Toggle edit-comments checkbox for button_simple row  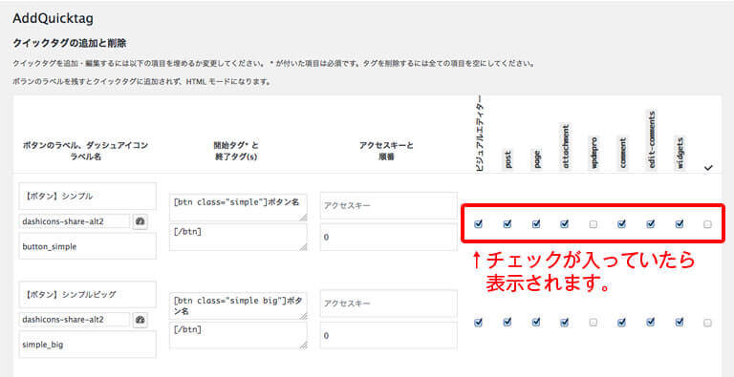pyautogui.click(x=651, y=224)
